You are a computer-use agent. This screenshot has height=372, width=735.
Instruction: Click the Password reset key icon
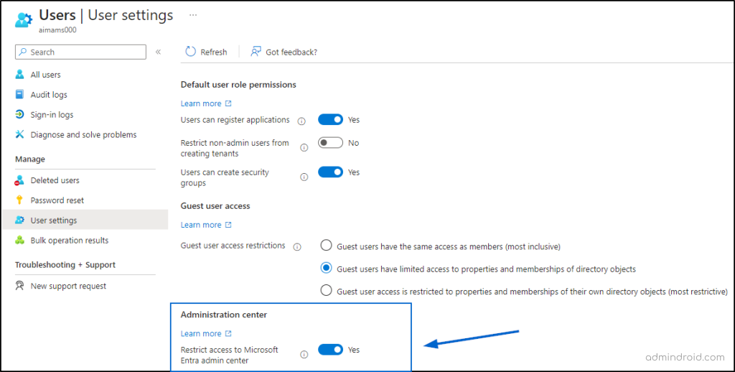point(19,200)
